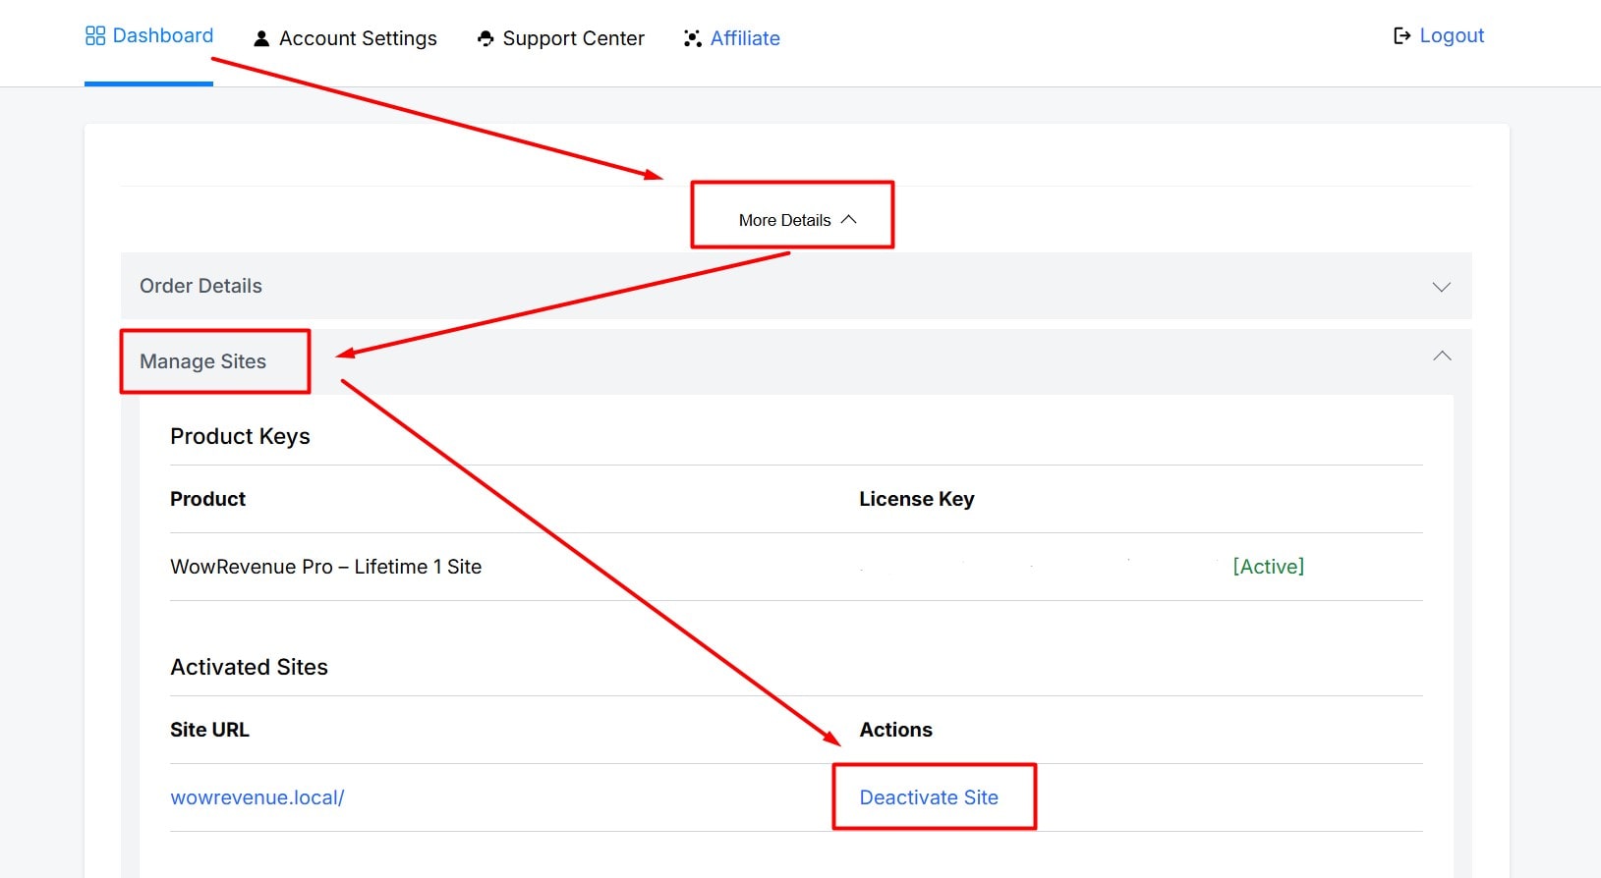Click Deactivate Site for wowrevenue.local
The width and height of the screenshot is (1601, 878).
pos(929,797)
